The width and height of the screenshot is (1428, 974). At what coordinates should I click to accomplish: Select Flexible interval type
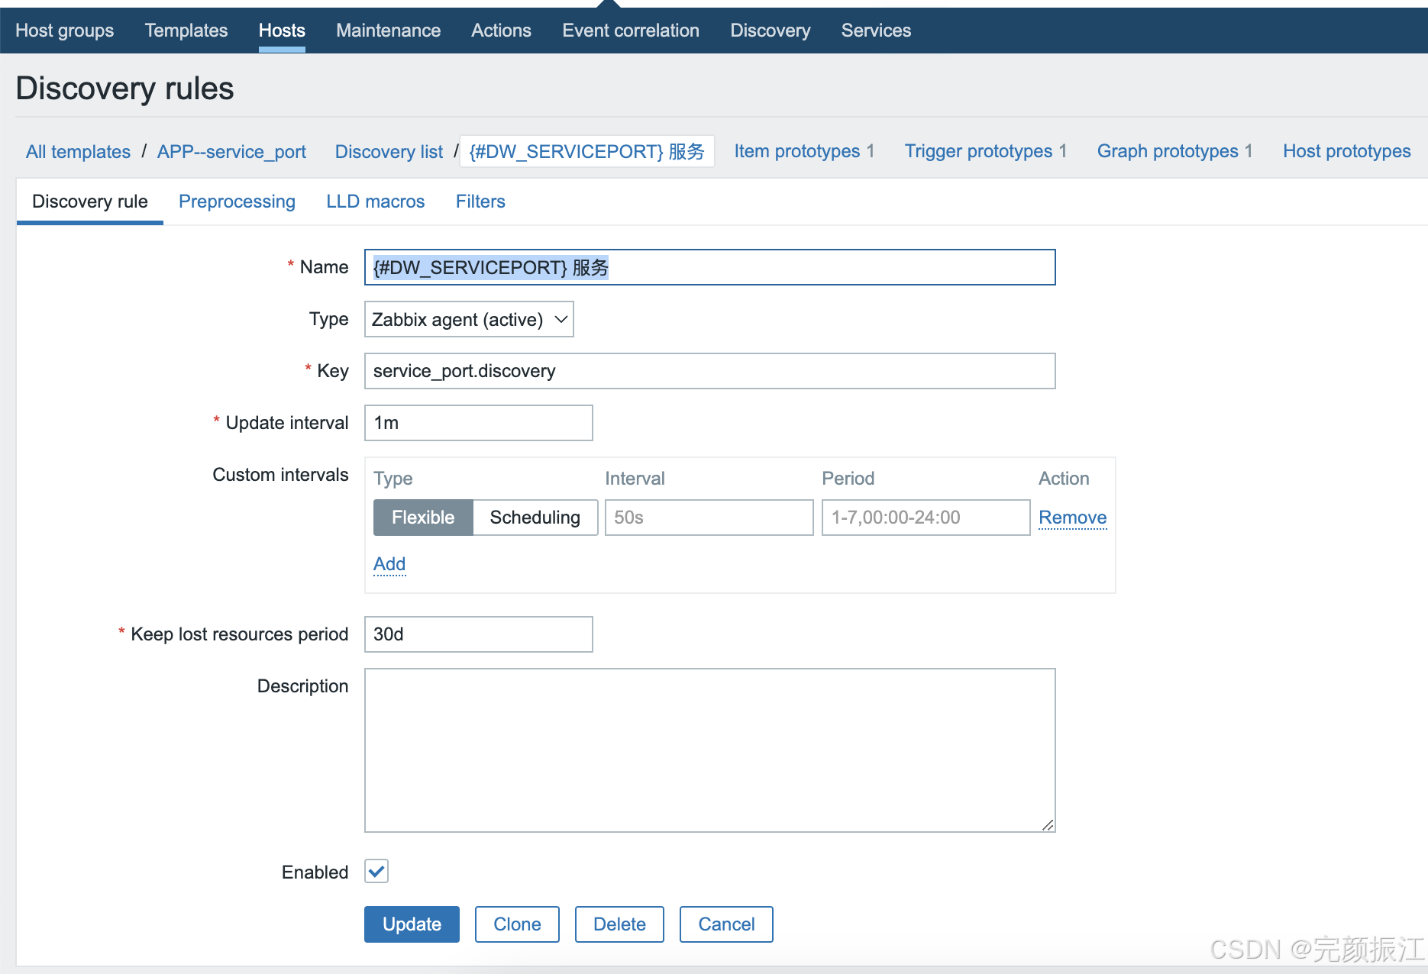coord(422,518)
